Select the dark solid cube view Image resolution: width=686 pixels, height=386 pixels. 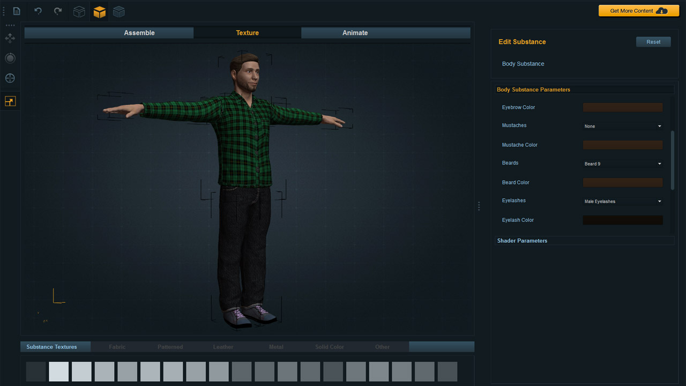(119, 12)
